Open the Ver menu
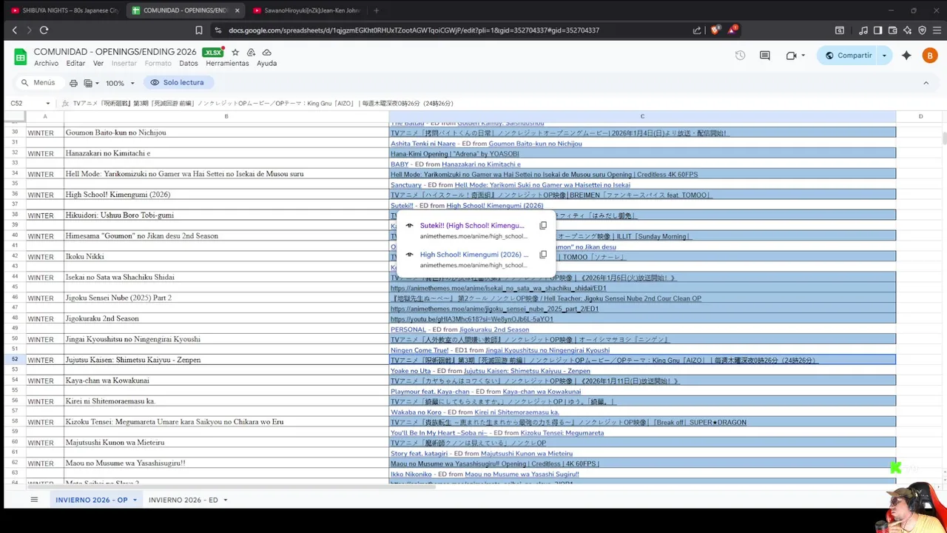This screenshot has height=533, width=947. 98,64
